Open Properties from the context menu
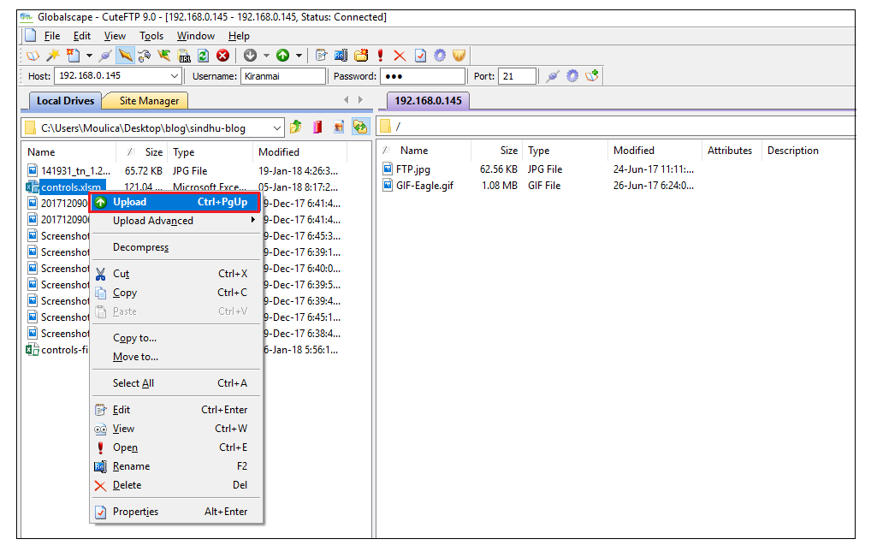 [175, 512]
